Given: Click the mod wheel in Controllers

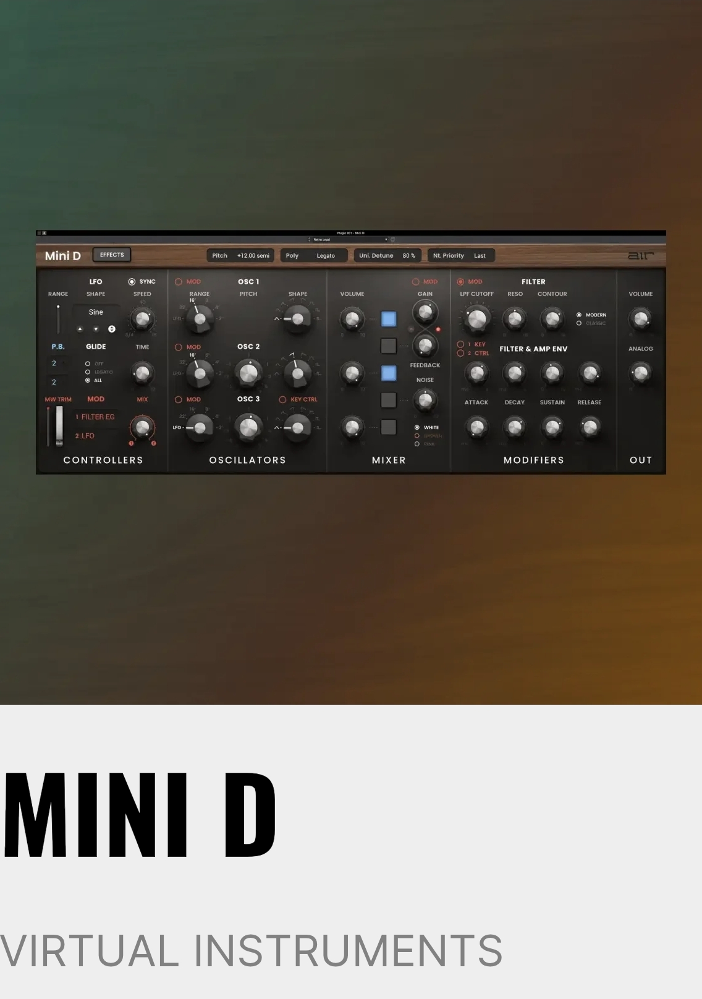Looking at the screenshot, I should click(x=59, y=426).
